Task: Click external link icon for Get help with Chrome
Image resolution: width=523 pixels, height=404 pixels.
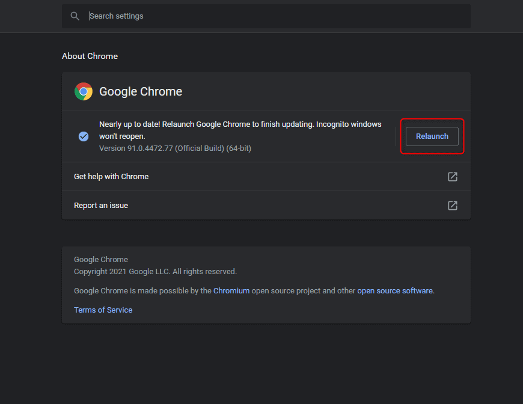Action: (453, 177)
